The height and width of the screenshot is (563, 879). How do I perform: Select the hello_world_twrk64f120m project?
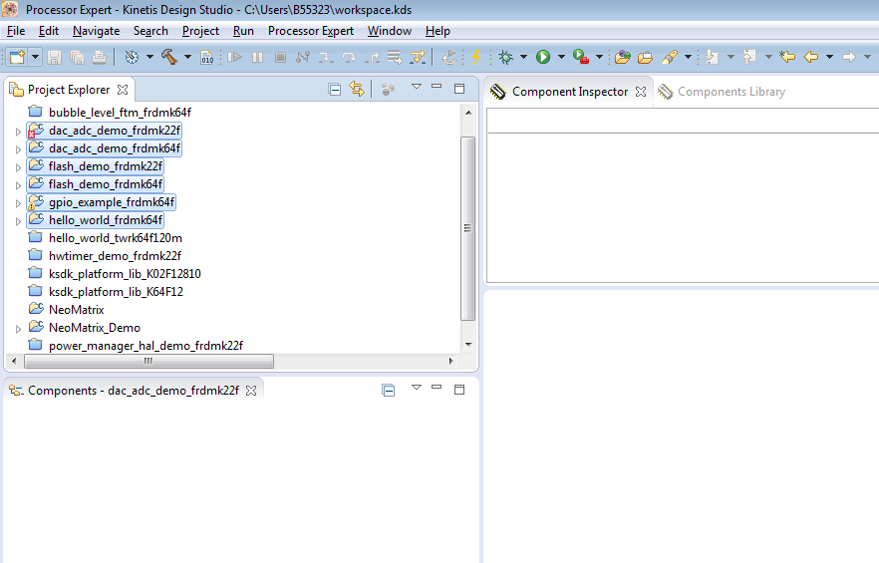pos(115,238)
